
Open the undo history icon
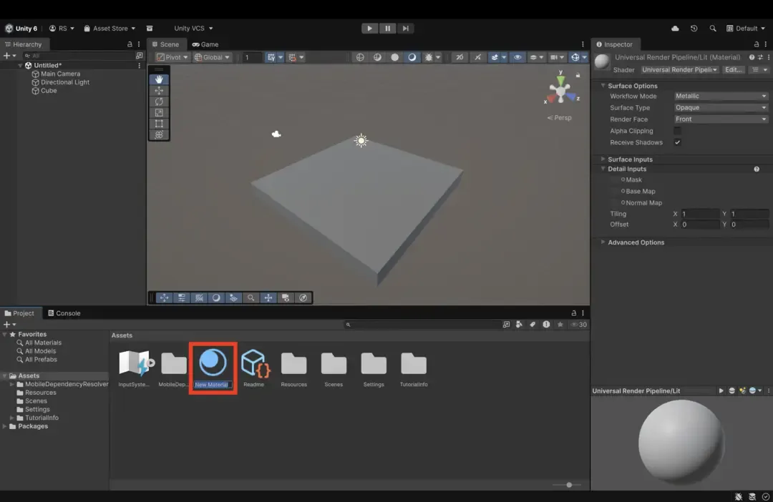[694, 29]
